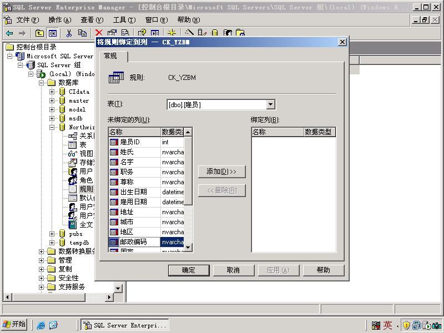Click the up one level folder icon
The image size is (444, 333).
pyautogui.click(x=39, y=33)
